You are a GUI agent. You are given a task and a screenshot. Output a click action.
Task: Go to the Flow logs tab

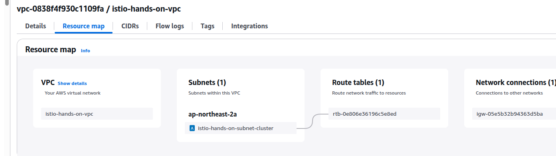click(170, 26)
